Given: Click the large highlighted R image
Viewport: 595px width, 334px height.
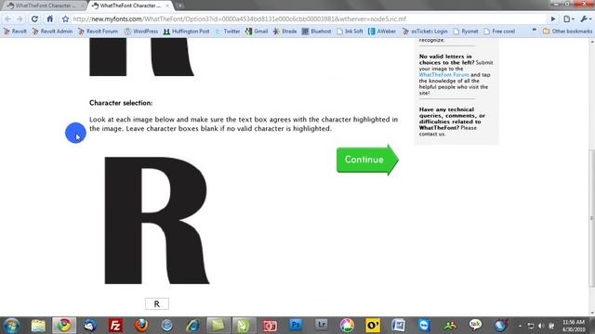Looking at the screenshot, I should click(x=157, y=220).
